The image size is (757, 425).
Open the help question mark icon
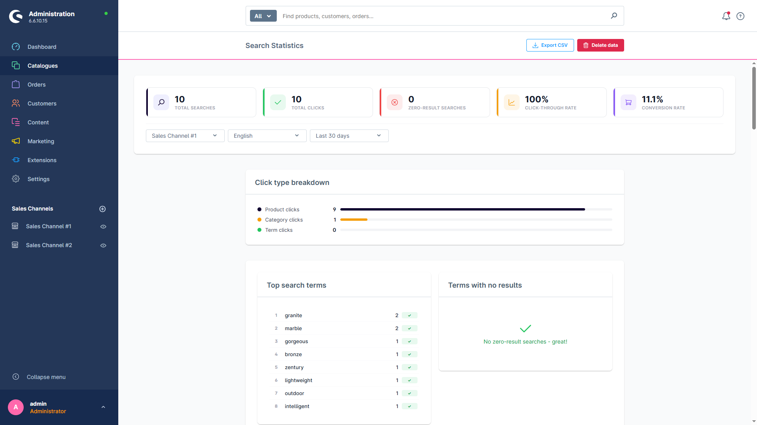coord(740,16)
